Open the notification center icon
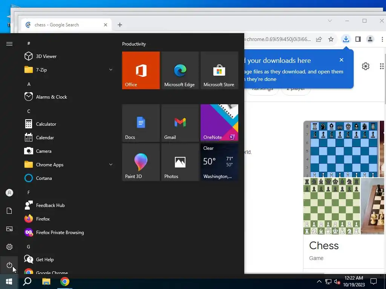386x289 pixels. click(x=374, y=281)
